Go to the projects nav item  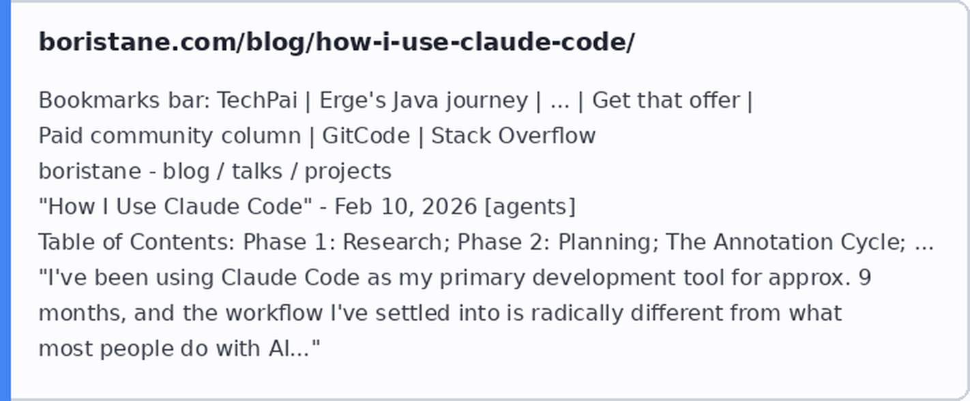pos(348,171)
